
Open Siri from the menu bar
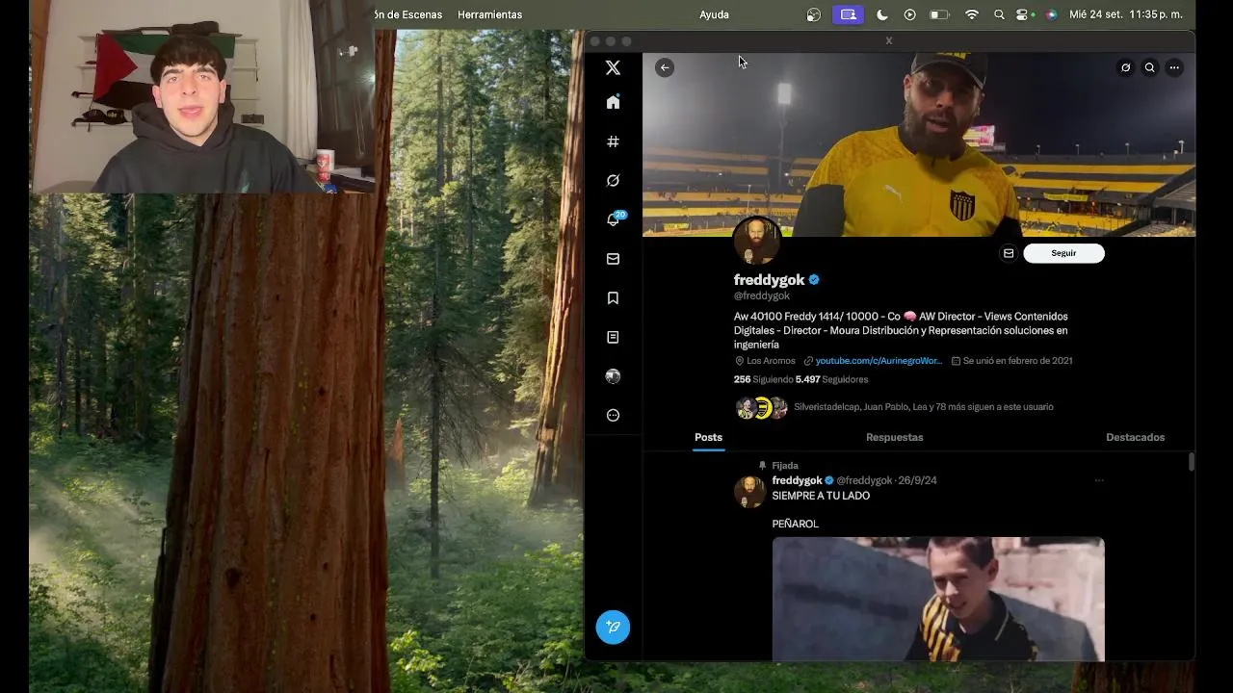(x=1051, y=14)
